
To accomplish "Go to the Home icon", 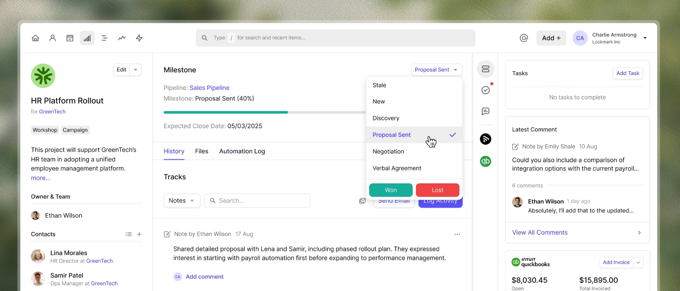I will (35, 38).
